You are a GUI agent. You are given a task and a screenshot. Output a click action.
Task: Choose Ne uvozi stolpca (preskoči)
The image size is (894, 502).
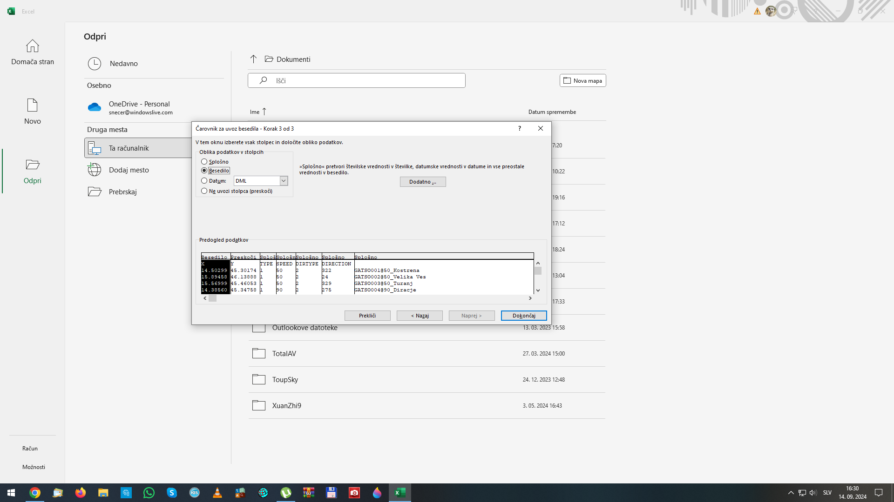click(237, 191)
